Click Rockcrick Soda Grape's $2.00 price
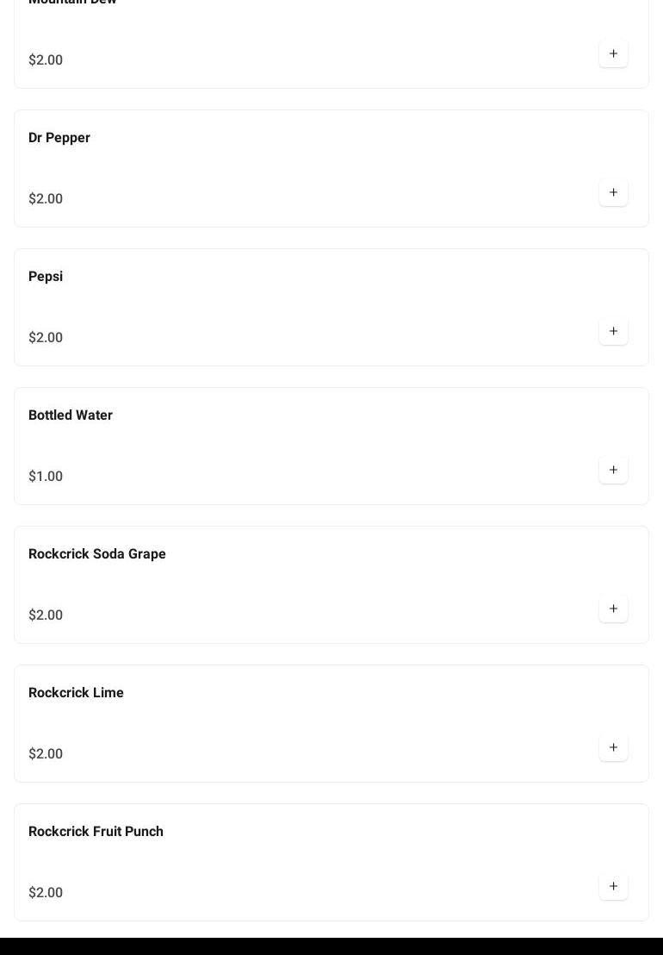This screenshot has height=955, width=663. [x=46, y=615]
